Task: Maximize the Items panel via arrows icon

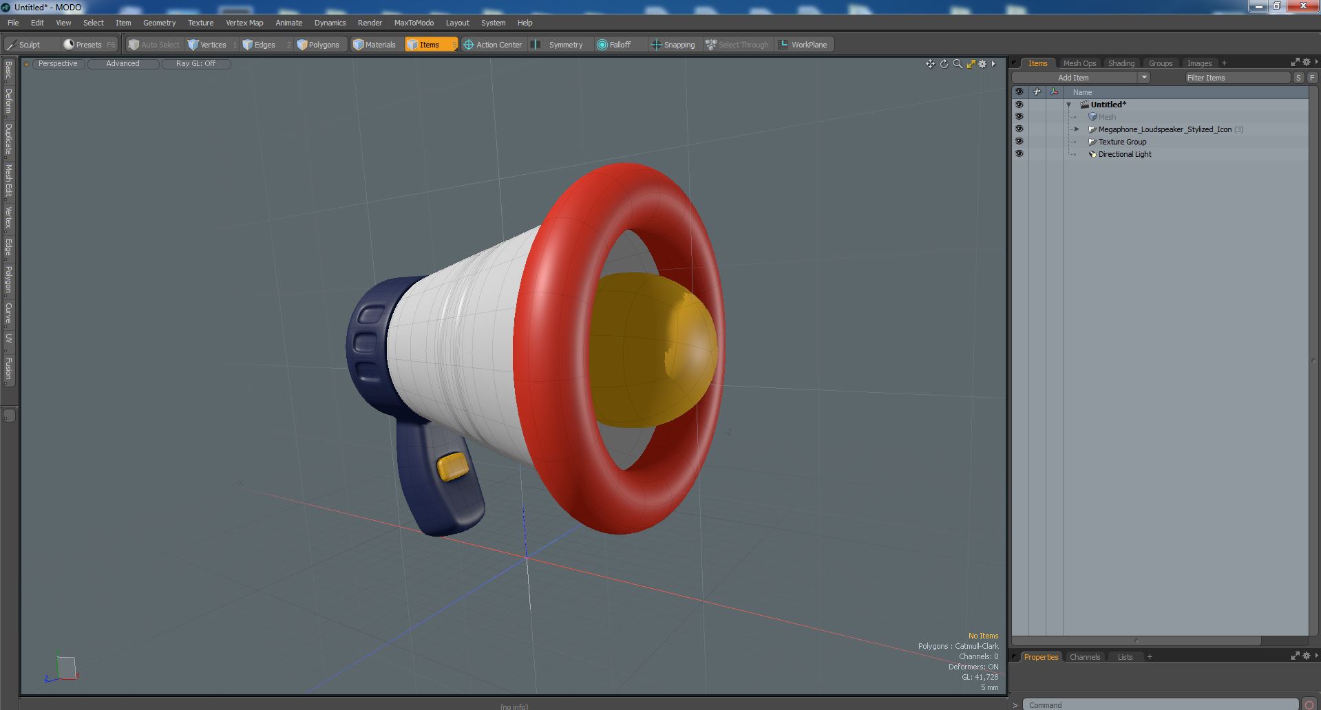Action: point(1295,62)
